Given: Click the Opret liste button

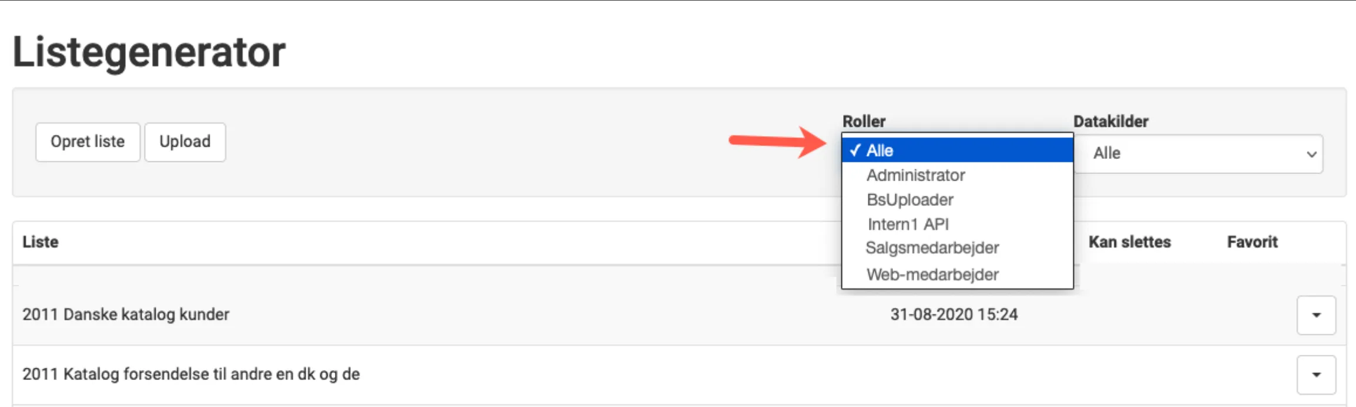Looking at the screenshot, I should coord(88,142).
